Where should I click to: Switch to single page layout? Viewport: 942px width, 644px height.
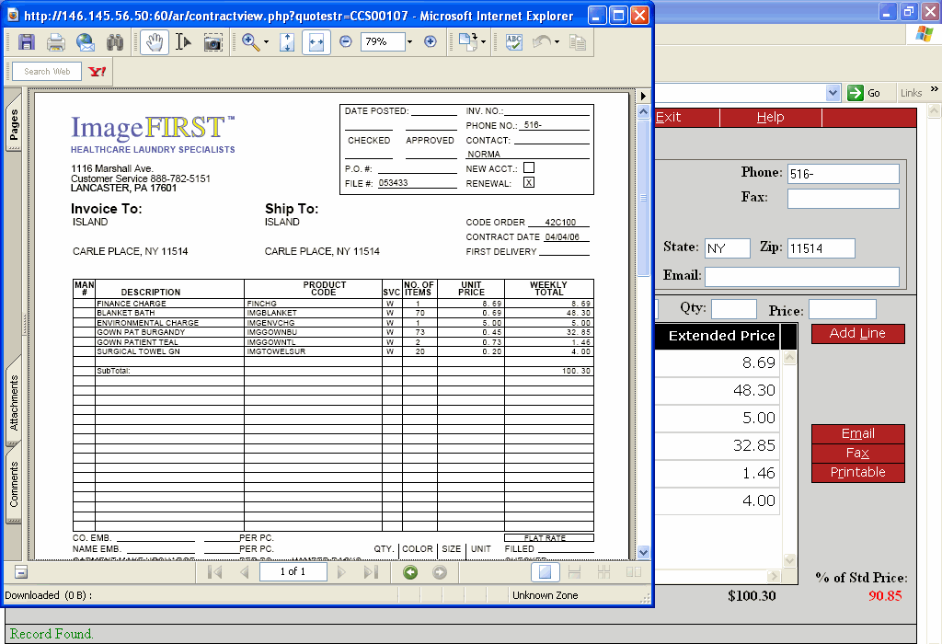click(546, 572)
